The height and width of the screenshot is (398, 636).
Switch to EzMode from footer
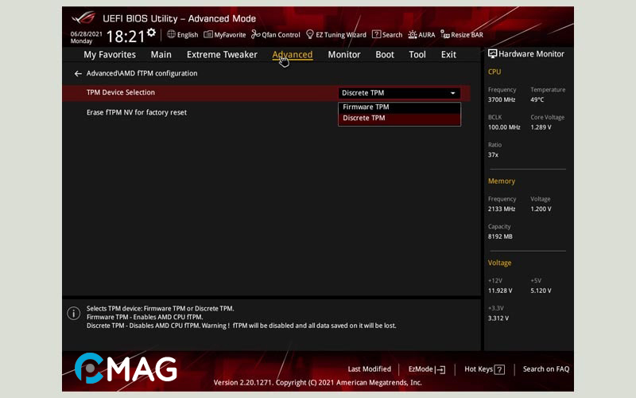pos(427,369)
